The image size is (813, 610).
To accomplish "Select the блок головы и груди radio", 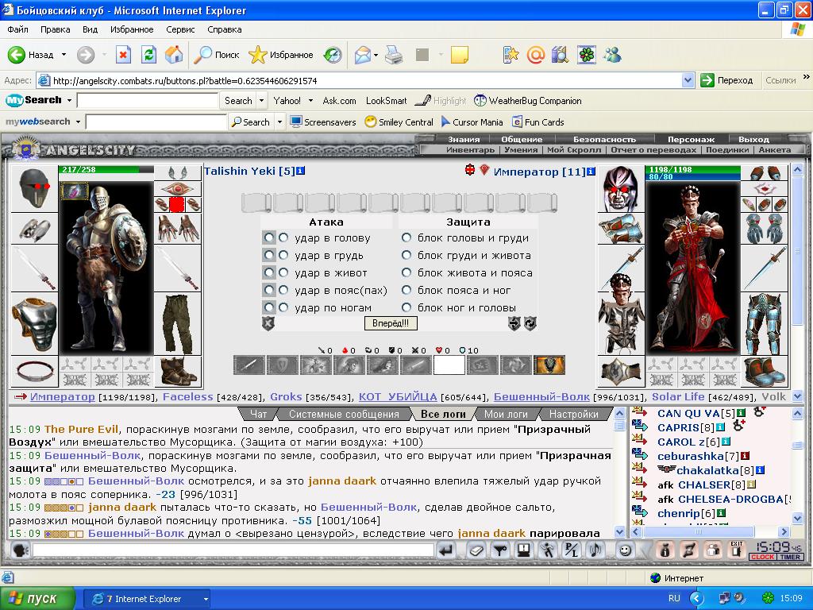I will coord(406,237).
